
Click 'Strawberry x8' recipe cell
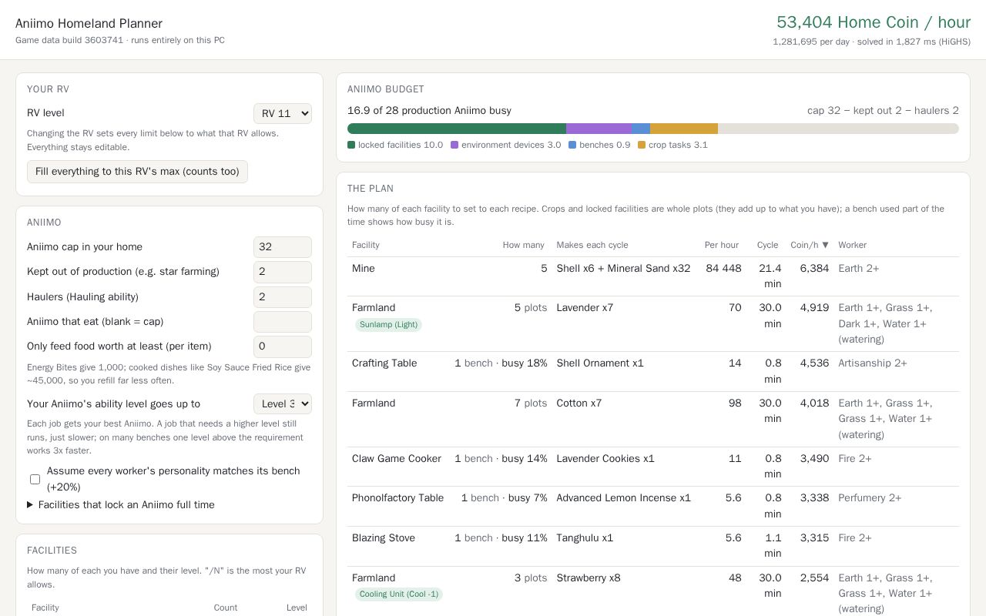tap(589, 578)
